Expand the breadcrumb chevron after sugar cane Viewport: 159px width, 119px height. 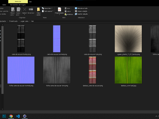(30, 21)
